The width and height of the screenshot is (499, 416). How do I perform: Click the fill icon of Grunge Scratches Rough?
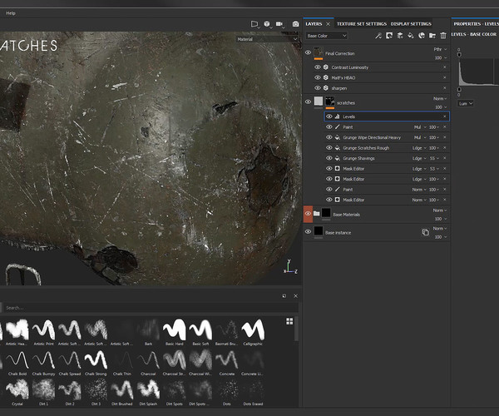(x=338, y=148)
